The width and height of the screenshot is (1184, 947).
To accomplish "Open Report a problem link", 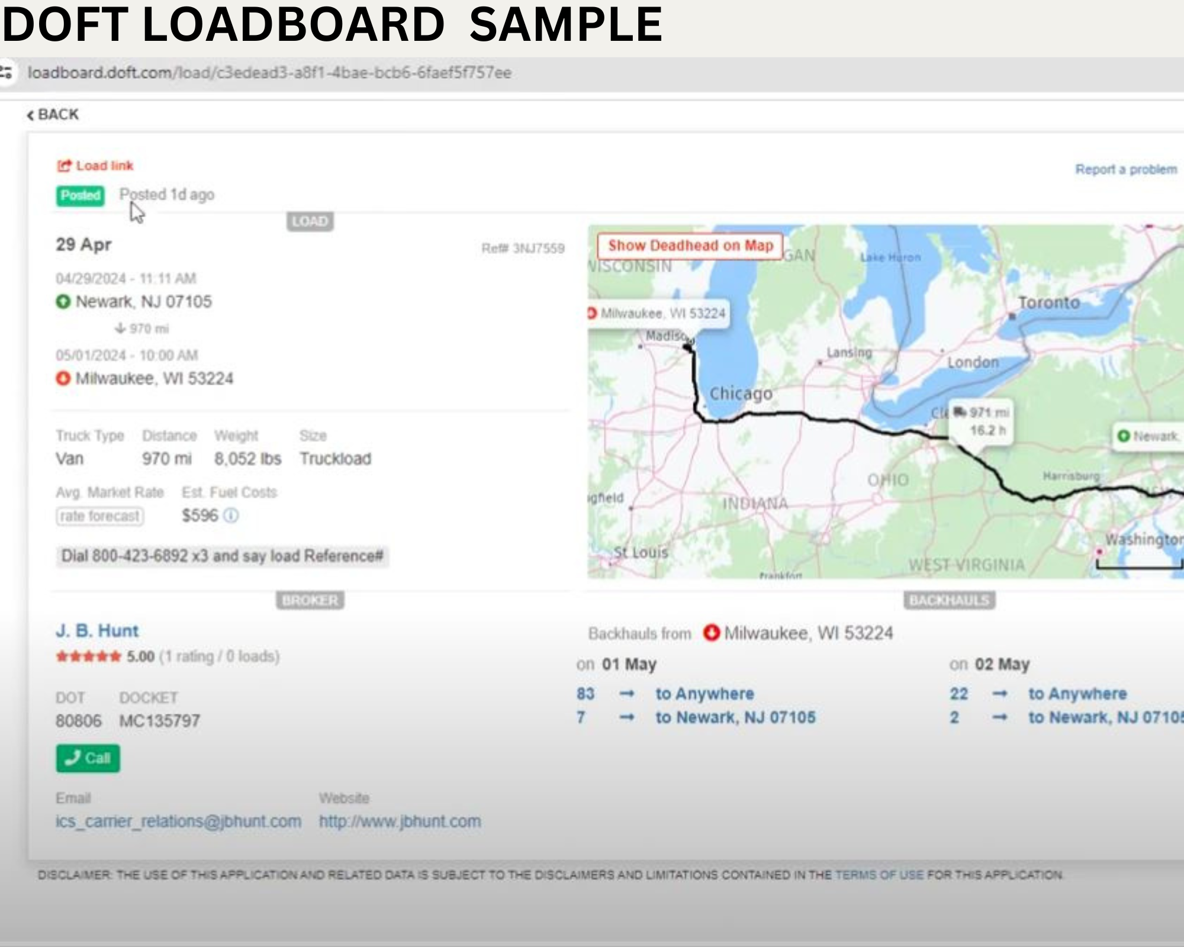I will point(1125,169).
